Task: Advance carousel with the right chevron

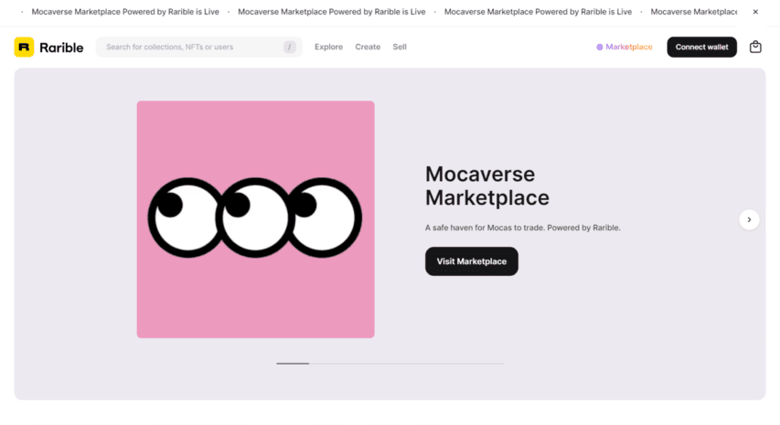Action: [x=749, y=219]
